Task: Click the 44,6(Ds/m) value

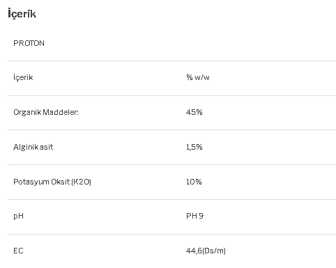Action: click(206, 251)
